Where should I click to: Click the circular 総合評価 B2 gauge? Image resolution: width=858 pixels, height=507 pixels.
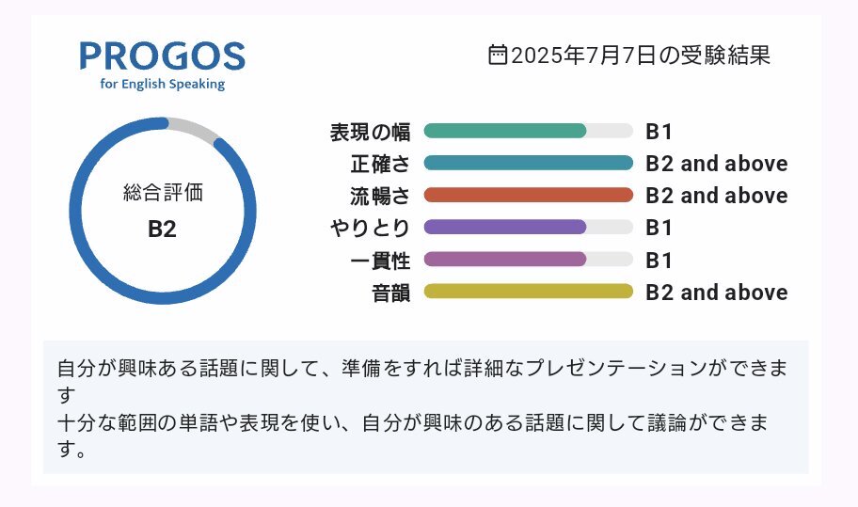click(163, 211)
